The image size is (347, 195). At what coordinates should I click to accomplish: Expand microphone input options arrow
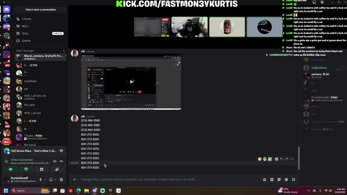(45, 180)
